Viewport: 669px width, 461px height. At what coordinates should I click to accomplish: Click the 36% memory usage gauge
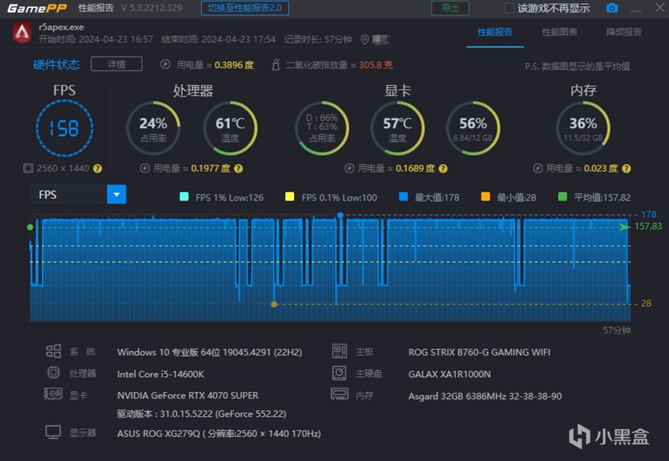(583, 128)
